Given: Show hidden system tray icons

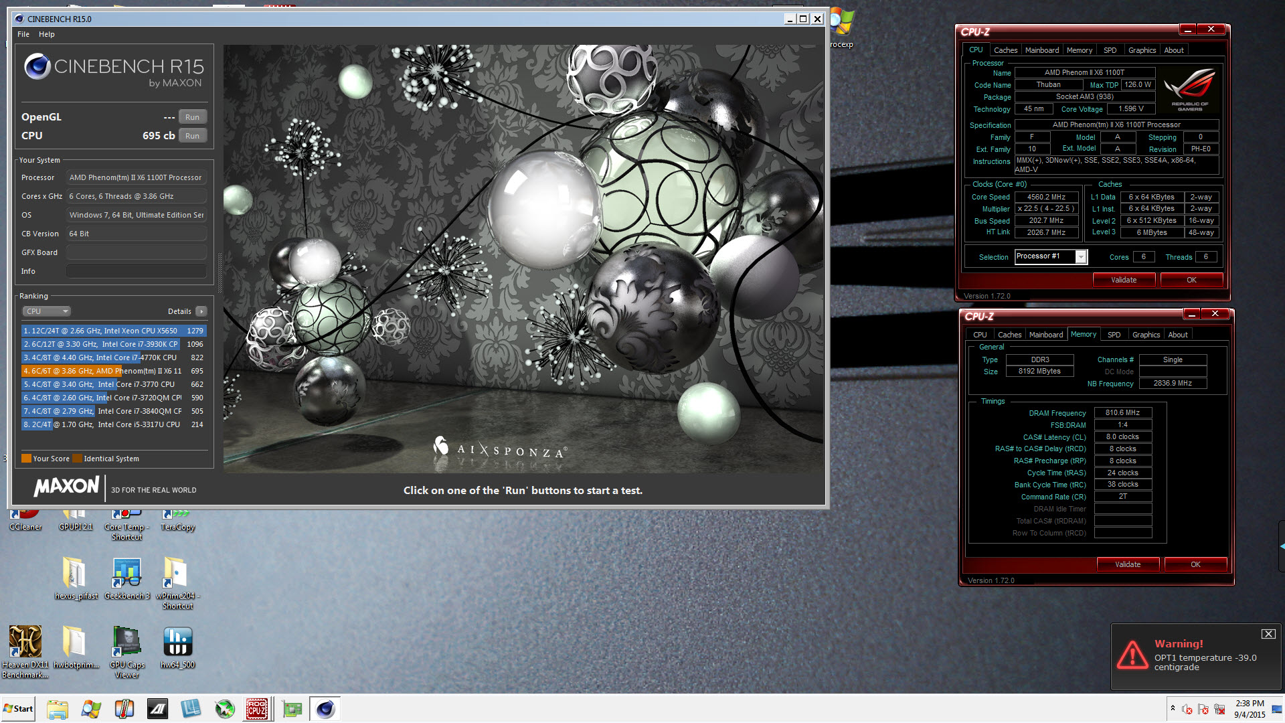Looking at the screenshot, I should (x=1173, y=708).
